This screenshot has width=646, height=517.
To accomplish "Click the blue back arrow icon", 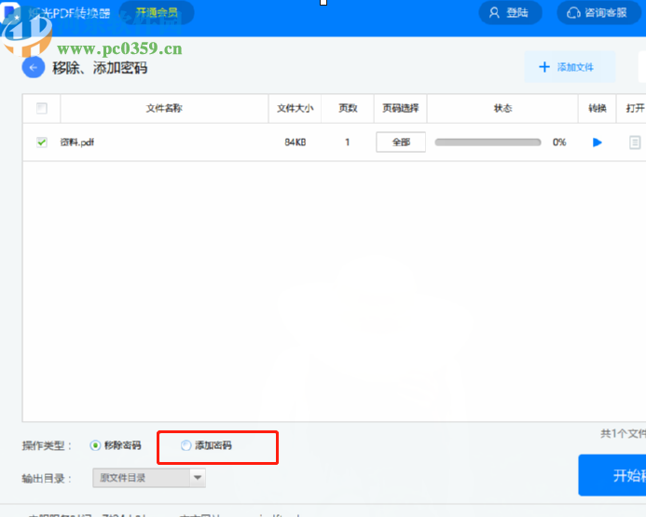I will (x=34, y=67).
